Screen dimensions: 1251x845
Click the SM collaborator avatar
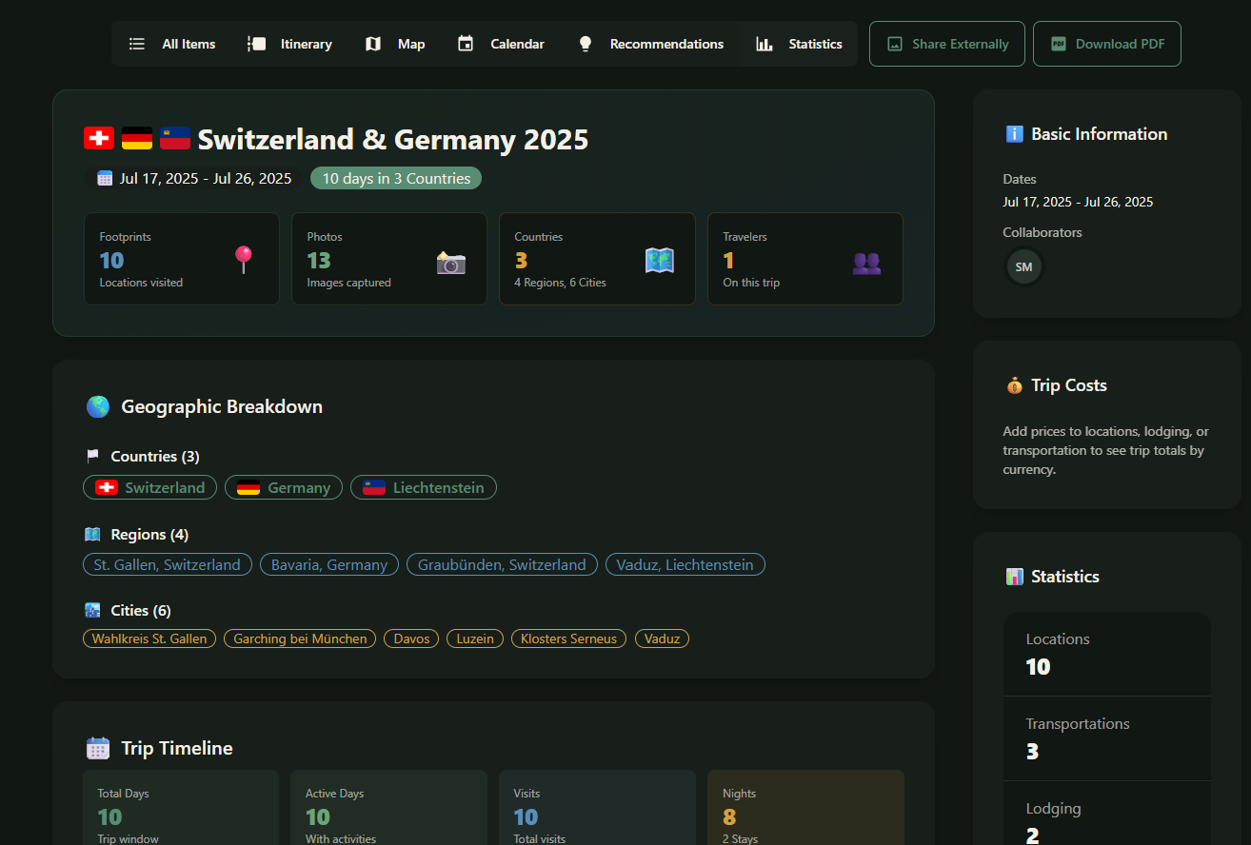[x=1023, y=266]
